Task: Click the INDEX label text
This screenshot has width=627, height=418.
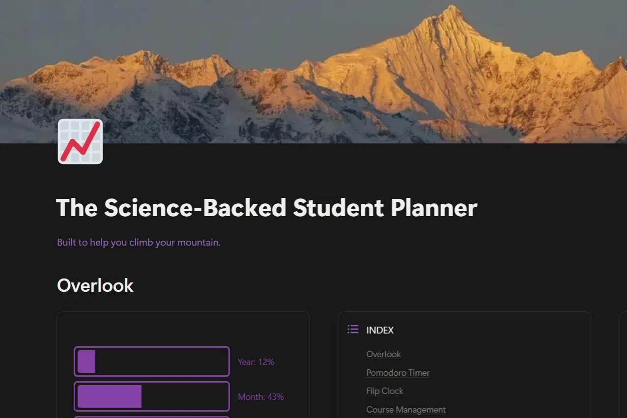Action: point(380,330)
